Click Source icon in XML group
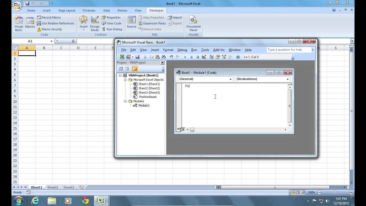 132,22
